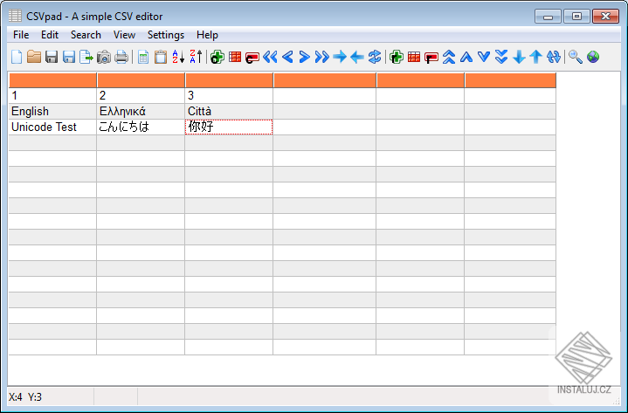Image resolution: width=628 pixels, height=413 pixels.
Task: Click the double right chevron icon
Action: coord(322,57)
